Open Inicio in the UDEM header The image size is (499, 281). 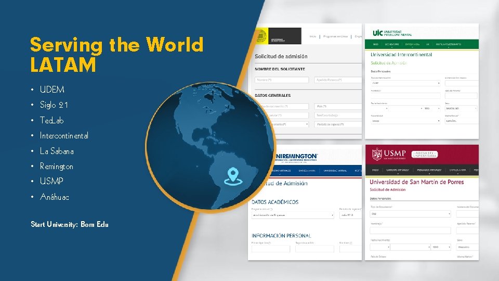(313, 36)
